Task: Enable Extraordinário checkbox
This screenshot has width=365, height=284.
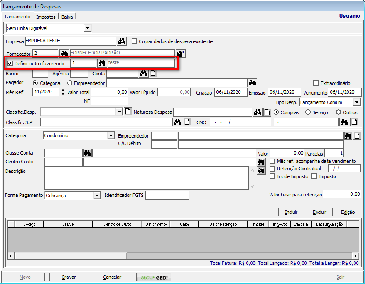Action: click(316, 83)
